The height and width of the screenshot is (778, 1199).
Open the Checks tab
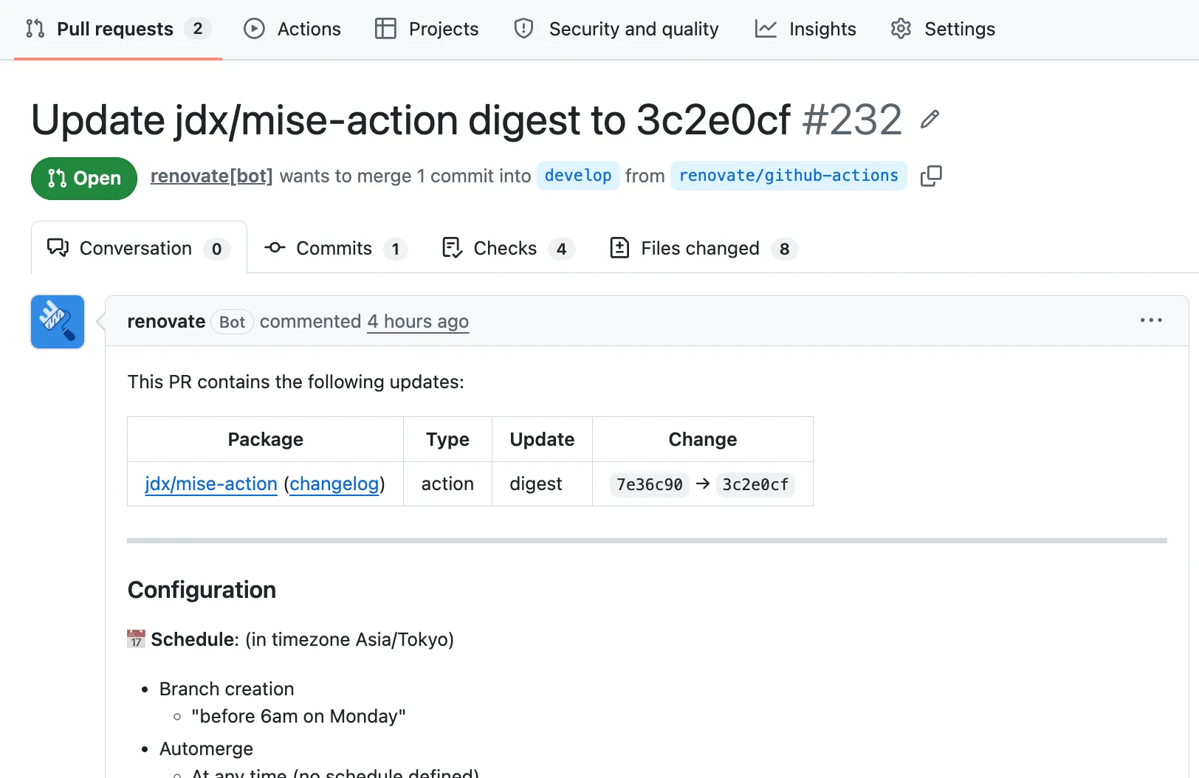tap(508, 248)
